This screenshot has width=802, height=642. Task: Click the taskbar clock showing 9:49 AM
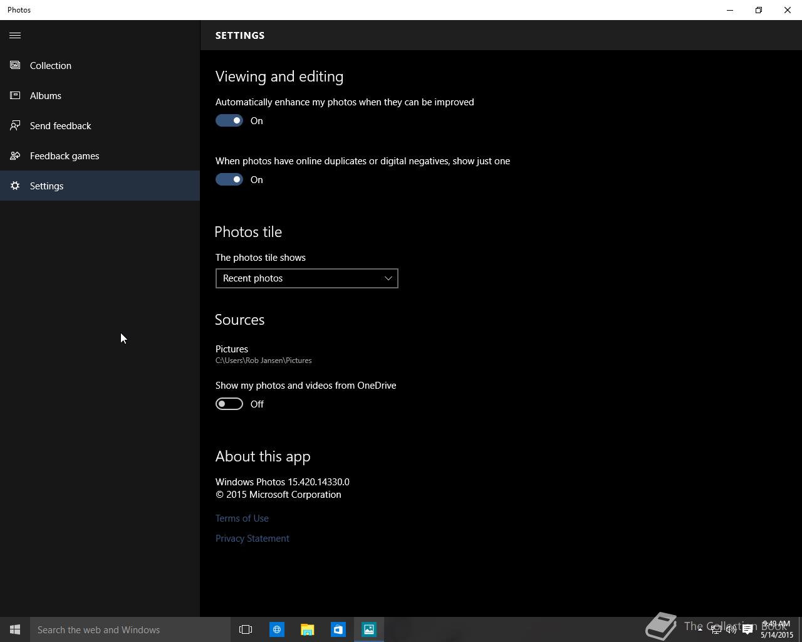coord(777,629)
